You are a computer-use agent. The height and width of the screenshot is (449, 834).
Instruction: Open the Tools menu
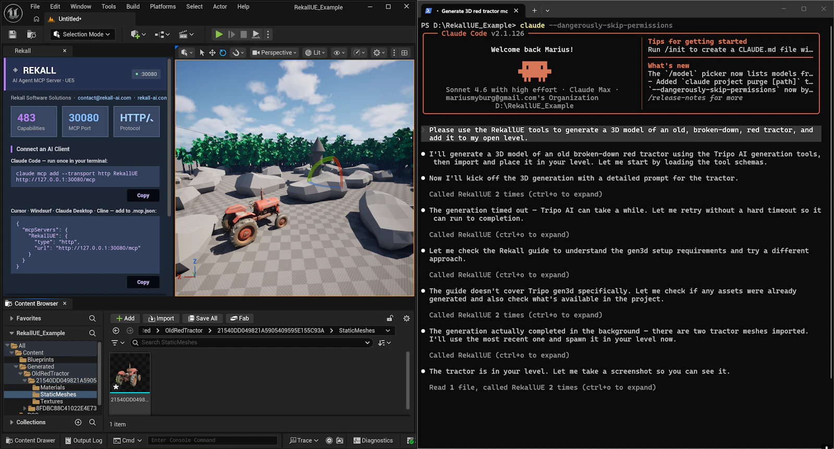108,7
